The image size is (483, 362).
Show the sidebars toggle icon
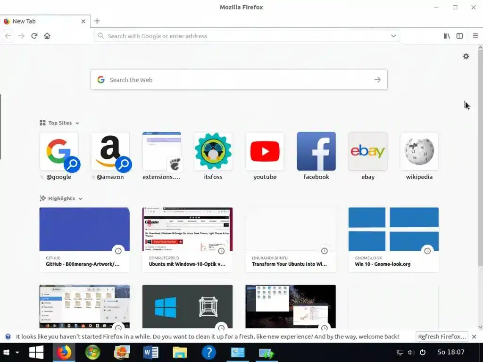point(459,36)
